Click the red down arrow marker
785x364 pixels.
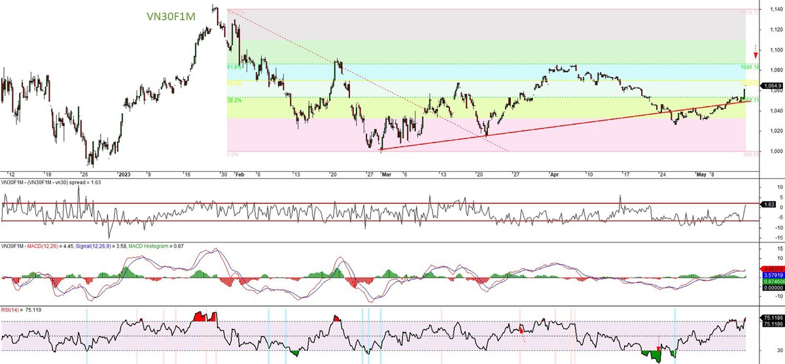756,56
